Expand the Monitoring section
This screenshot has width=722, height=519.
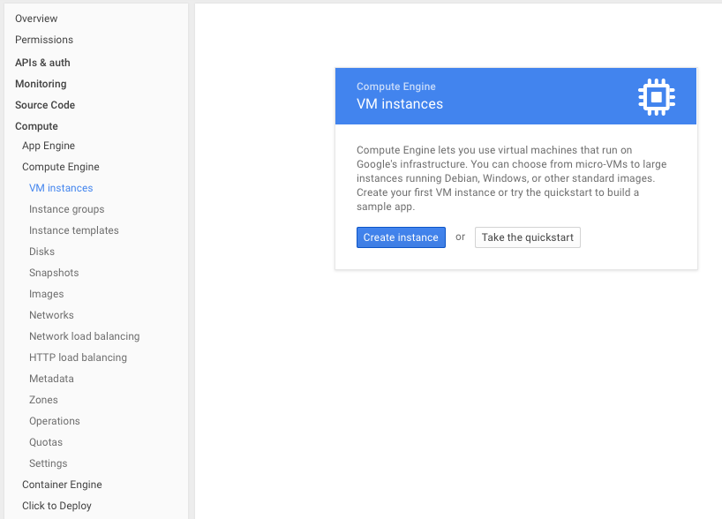(41, 84)
